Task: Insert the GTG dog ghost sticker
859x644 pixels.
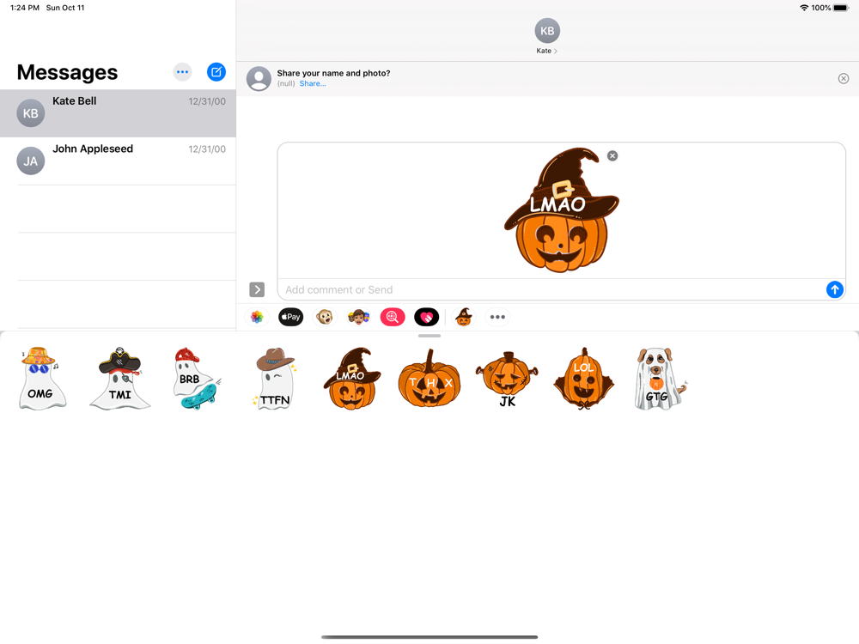Action: pyautogui.click(x=659, y=379)
